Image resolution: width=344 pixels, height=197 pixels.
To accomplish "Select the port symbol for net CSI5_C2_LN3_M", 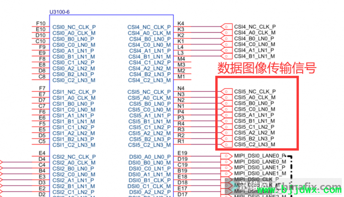I will [226, 145].
